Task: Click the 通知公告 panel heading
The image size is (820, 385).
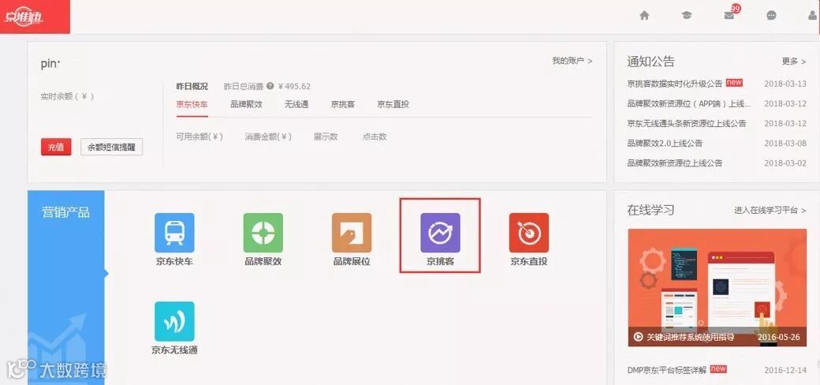Action: pyautogui.click(x=651, y=62)
